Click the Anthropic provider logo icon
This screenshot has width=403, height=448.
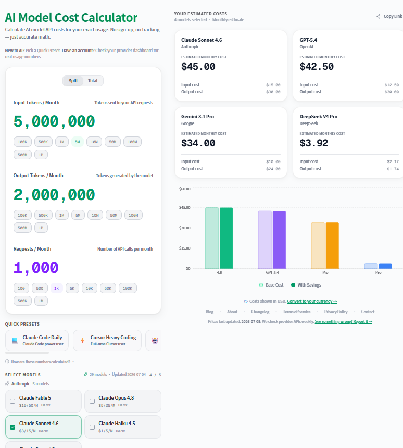[7, 384]
